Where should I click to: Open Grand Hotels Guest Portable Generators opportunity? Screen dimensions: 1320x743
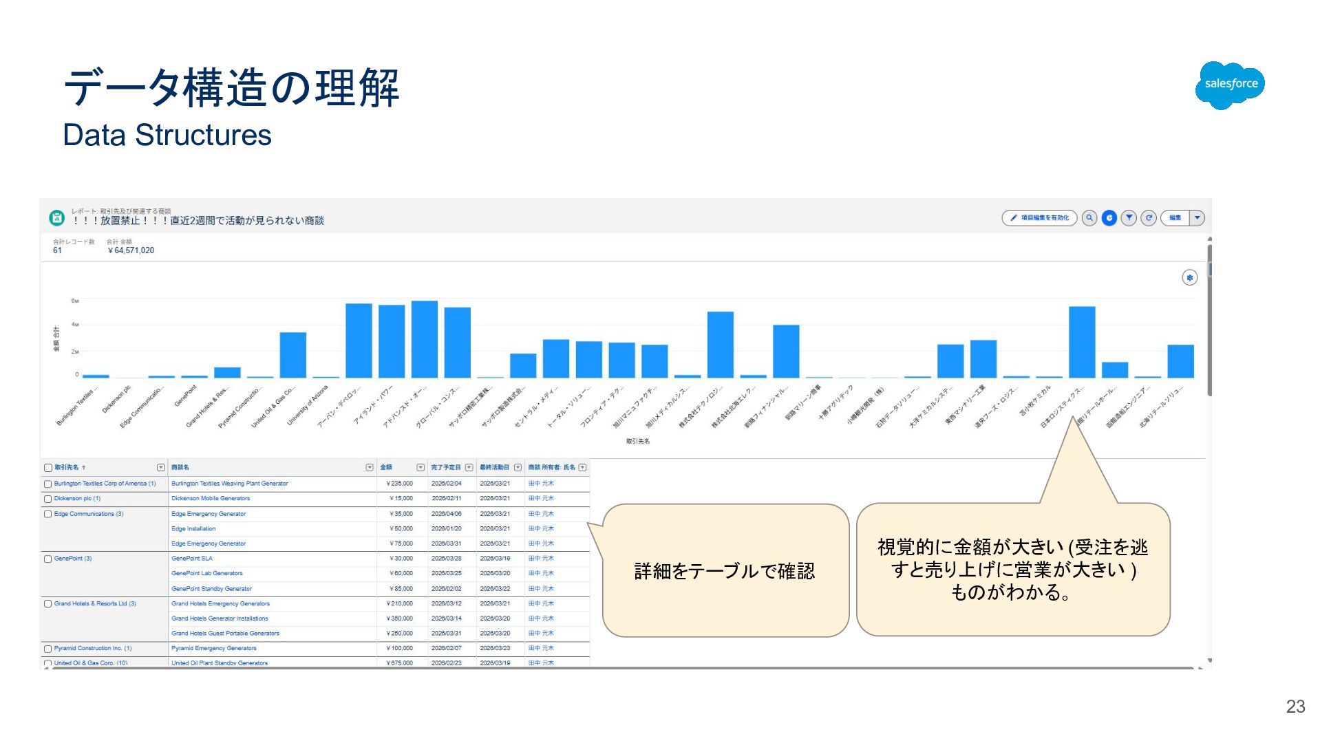225,634
